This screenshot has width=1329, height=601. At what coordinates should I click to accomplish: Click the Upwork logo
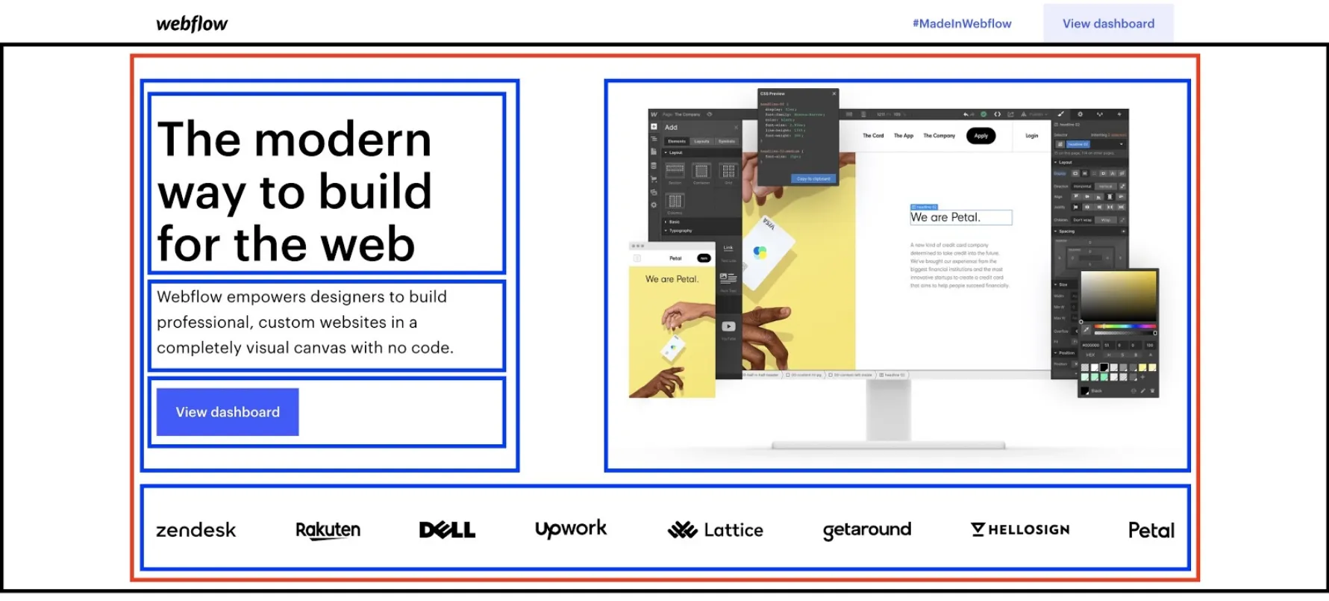pos(571,529)
